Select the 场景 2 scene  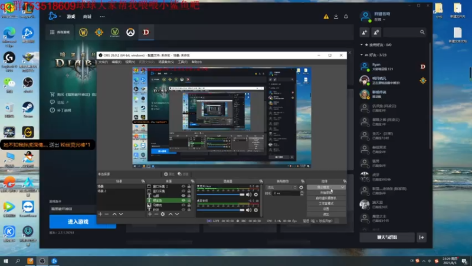point(120,191)
